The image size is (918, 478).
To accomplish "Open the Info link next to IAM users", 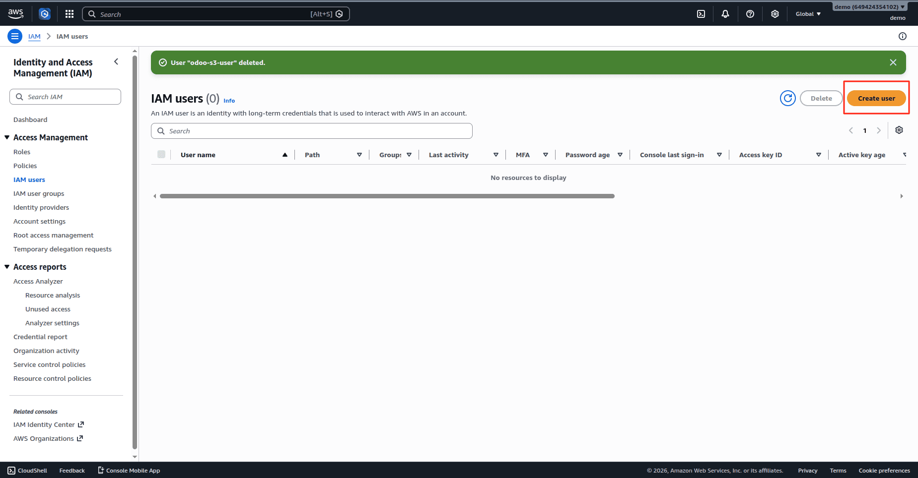I will 229,101.
